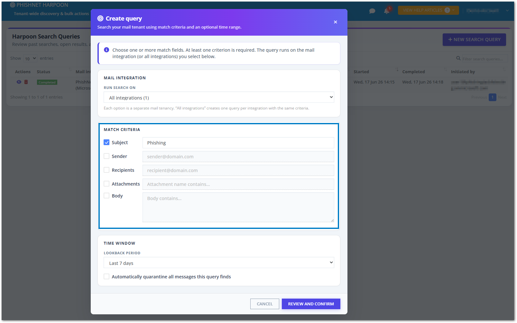The image size is (517, 323).
Task: Click the Attachment name contains field
Action: 238,184
